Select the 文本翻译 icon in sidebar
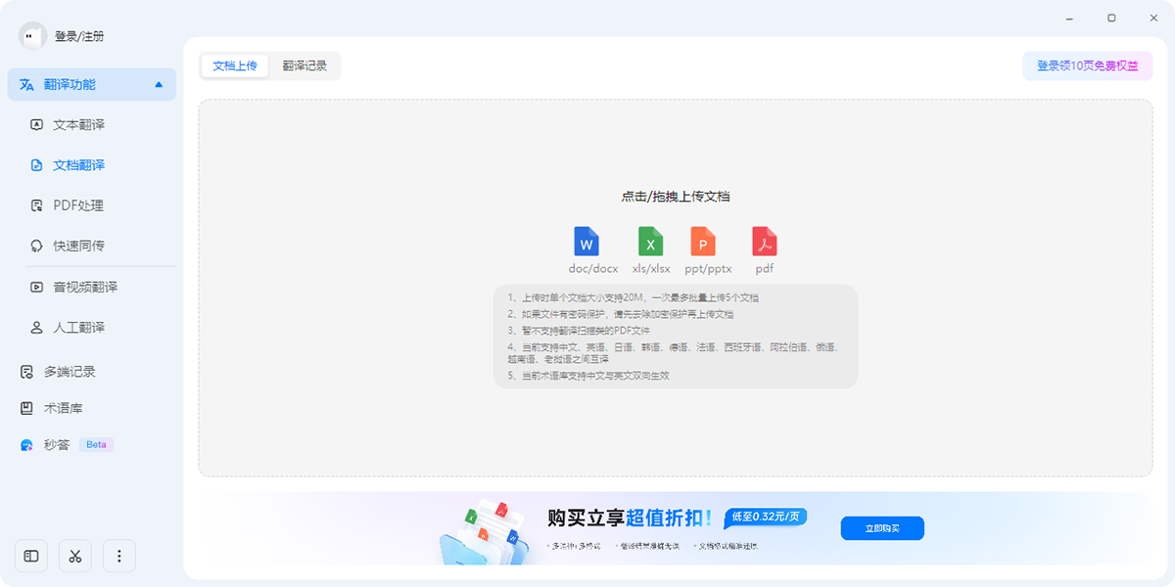The image size is (1175, 587). (36, 125)
